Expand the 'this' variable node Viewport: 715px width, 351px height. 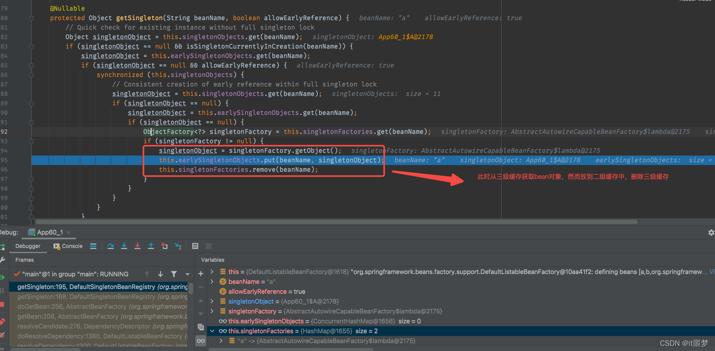[x=212, y=272]
